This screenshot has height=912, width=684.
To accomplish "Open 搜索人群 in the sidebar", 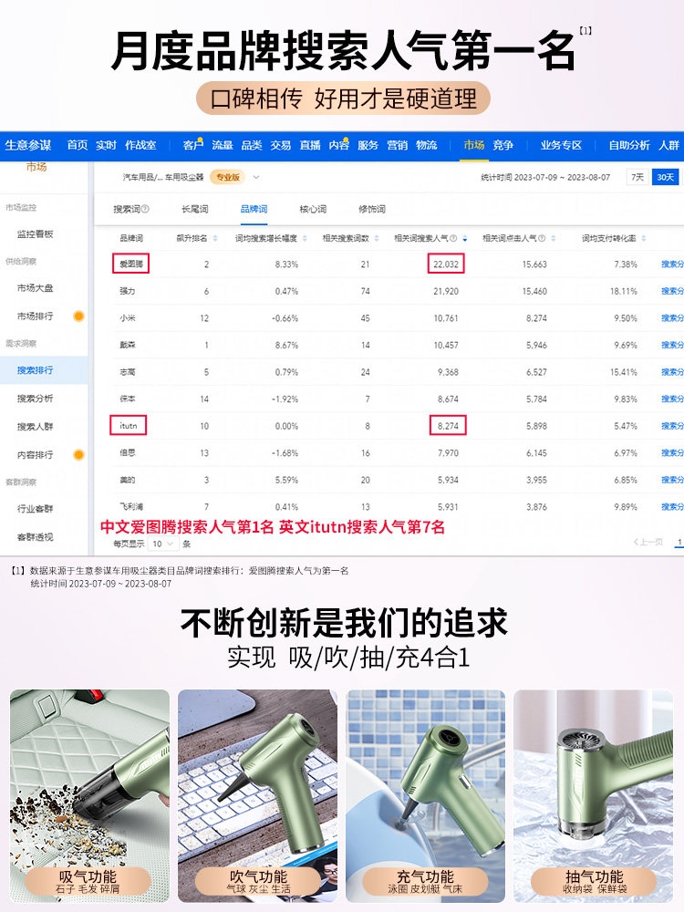I will [35, 426].
